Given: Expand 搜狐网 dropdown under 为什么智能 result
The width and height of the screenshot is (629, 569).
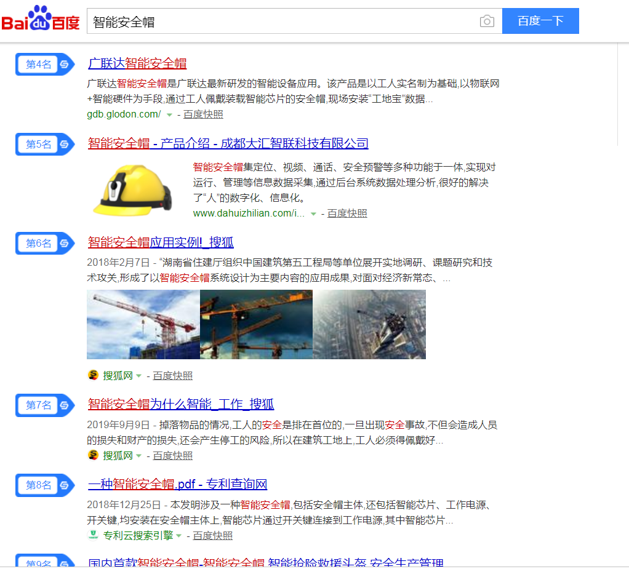Looking at the screenshot, I should tap(139, 456).
